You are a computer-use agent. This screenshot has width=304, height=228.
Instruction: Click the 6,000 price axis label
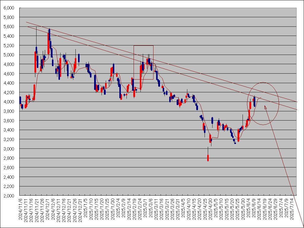[x=9, y=8]
